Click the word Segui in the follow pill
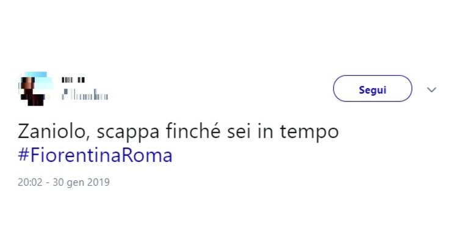 pyautogui.click(x=372, y=90)
